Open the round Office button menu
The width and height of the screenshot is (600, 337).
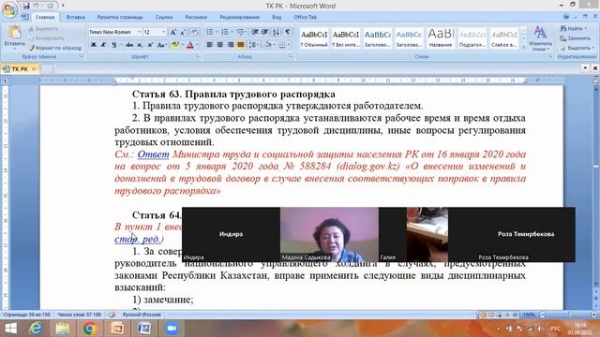(x=9, y=10)
